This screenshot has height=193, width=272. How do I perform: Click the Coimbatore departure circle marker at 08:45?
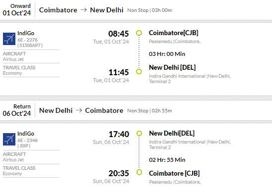[139, 33]
